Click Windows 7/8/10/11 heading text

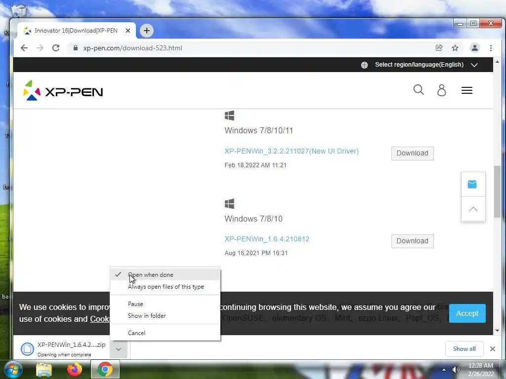tap(258, 130)
